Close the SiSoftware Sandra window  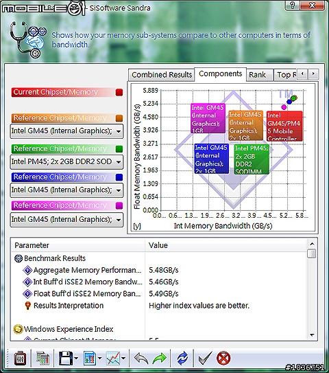coord(312,5)
